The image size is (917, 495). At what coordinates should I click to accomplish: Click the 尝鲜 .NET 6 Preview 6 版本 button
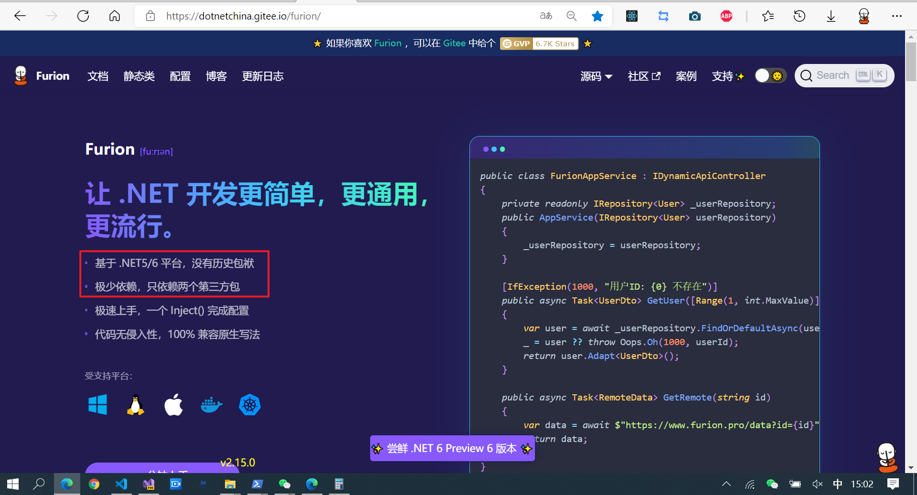click(452, 448)
